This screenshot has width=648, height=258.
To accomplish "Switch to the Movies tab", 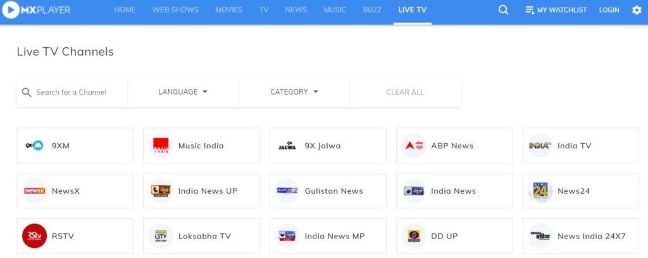I will [228, 10].
